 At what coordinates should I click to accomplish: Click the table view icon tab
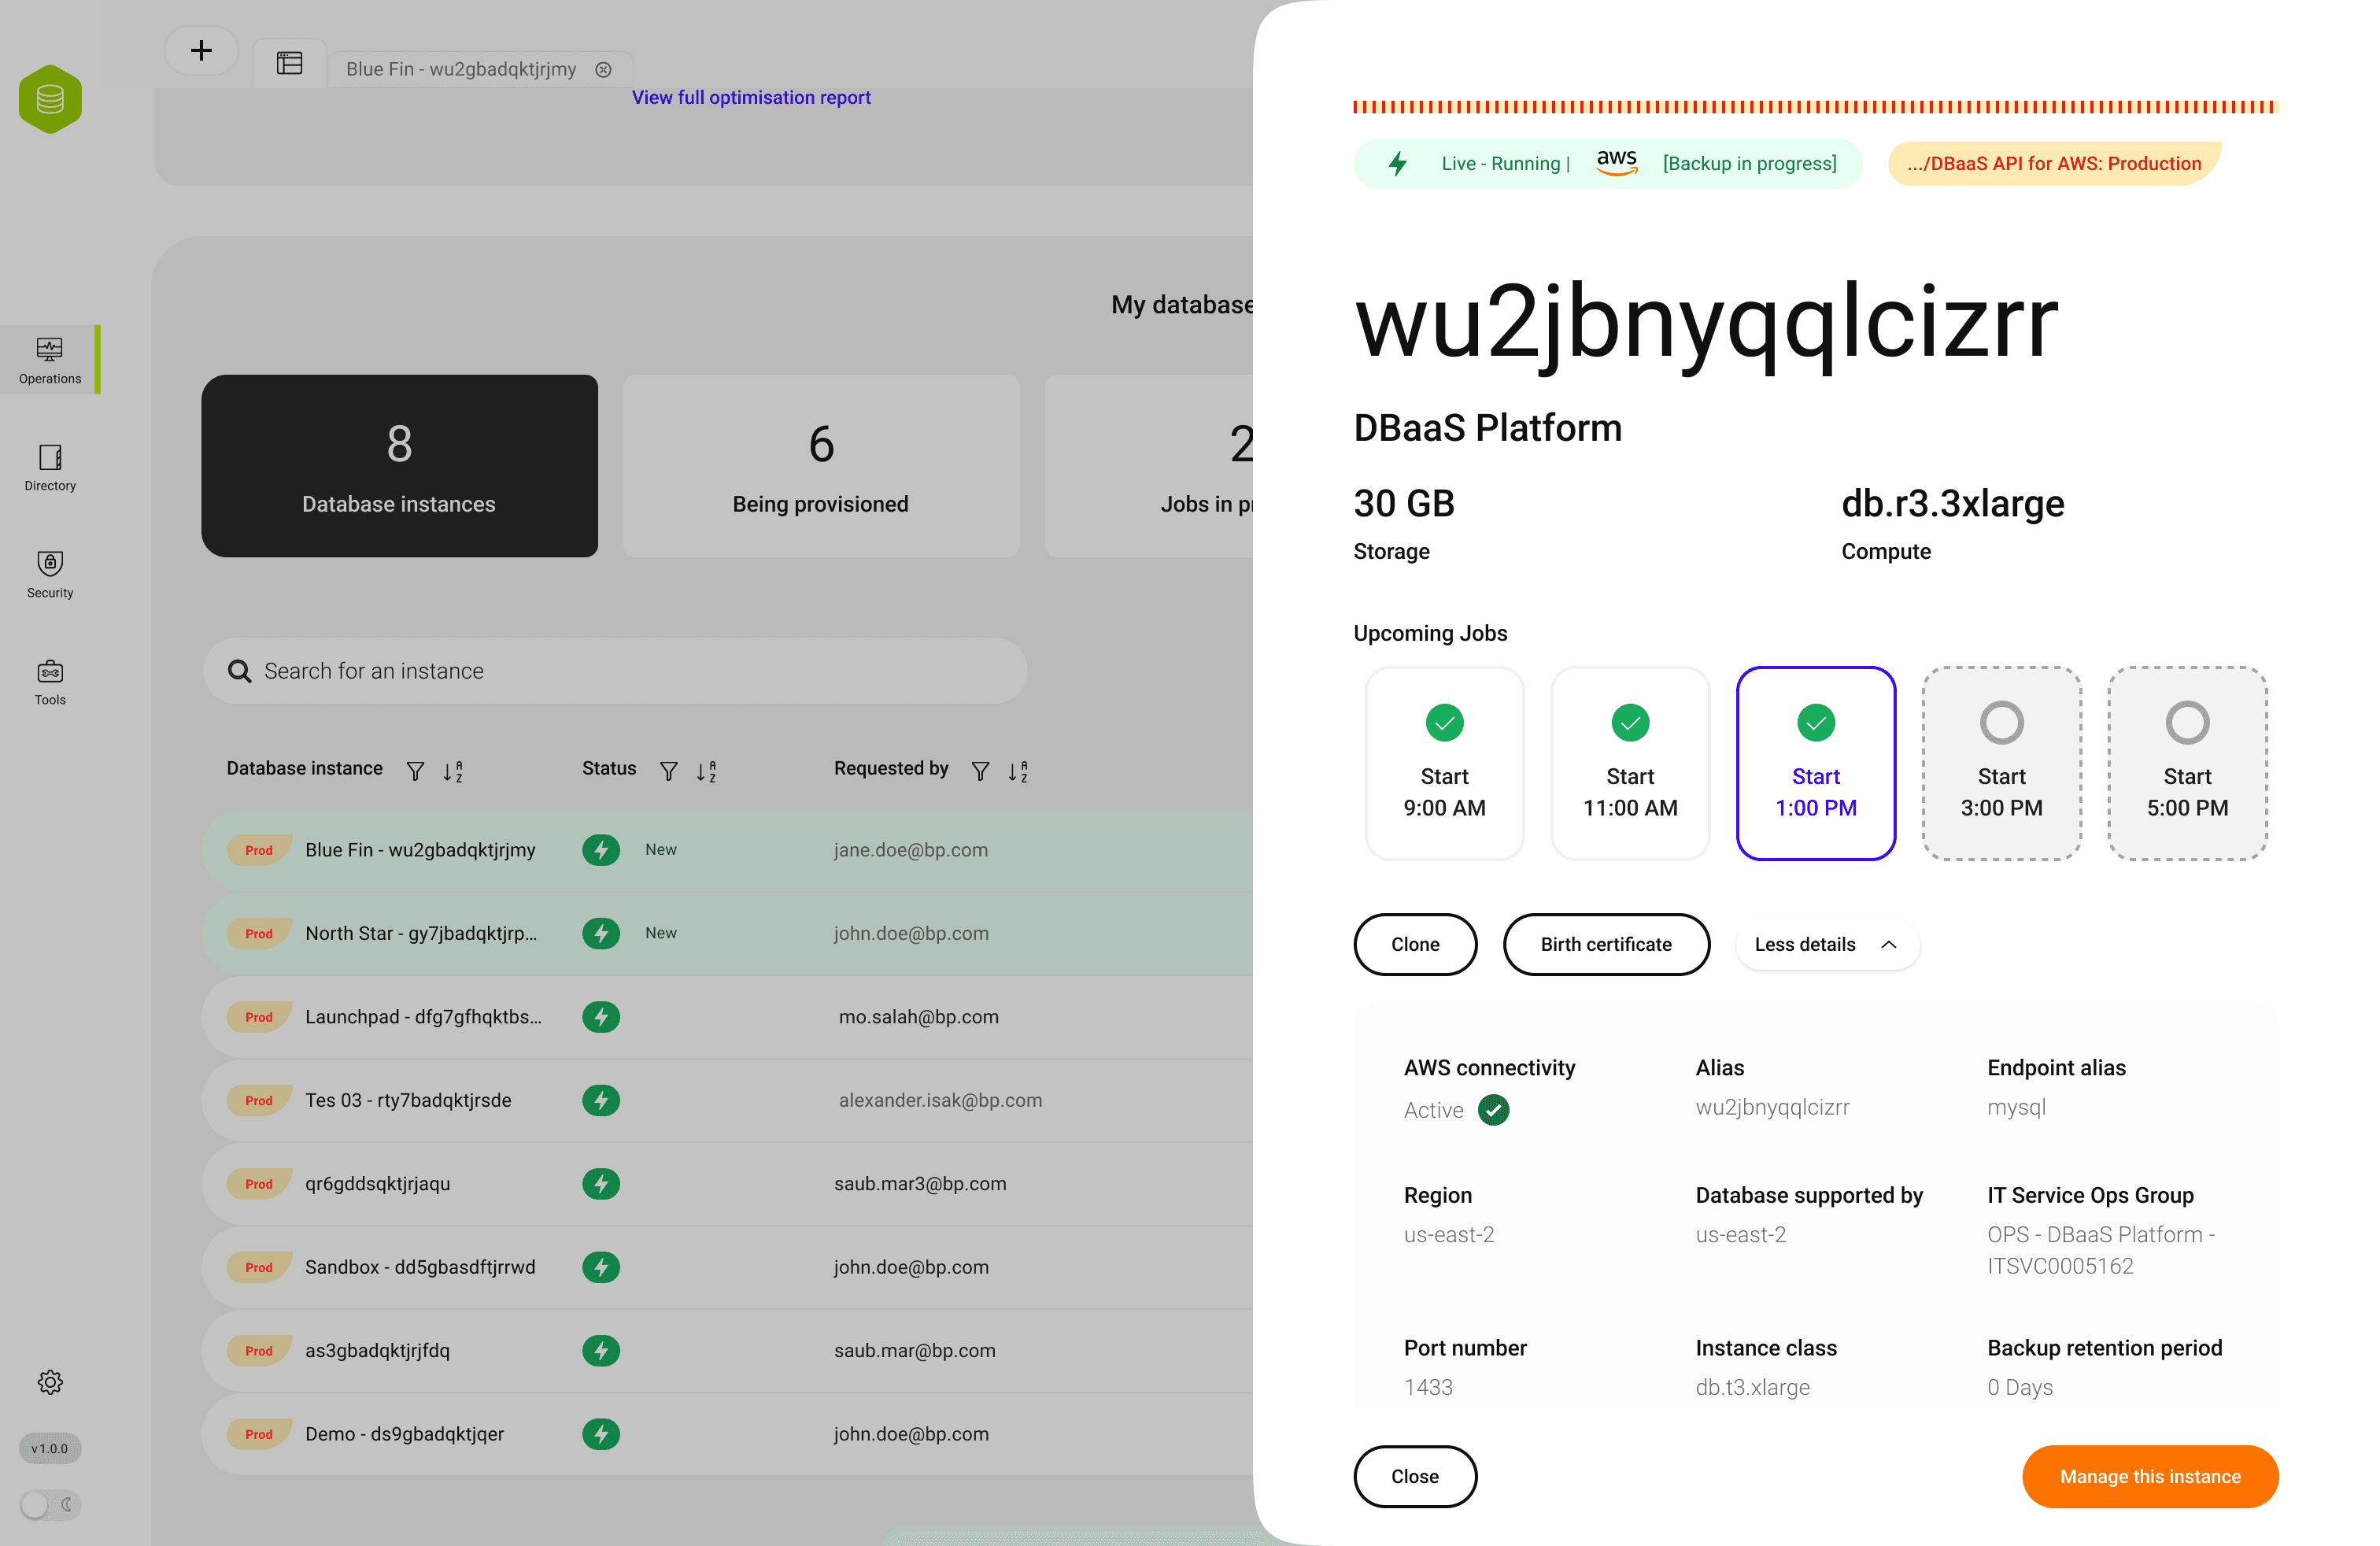[x=289, y=64]
